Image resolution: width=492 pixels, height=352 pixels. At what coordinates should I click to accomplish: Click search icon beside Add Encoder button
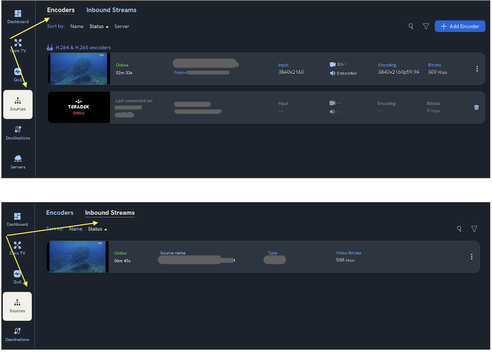tap(411, 26)
